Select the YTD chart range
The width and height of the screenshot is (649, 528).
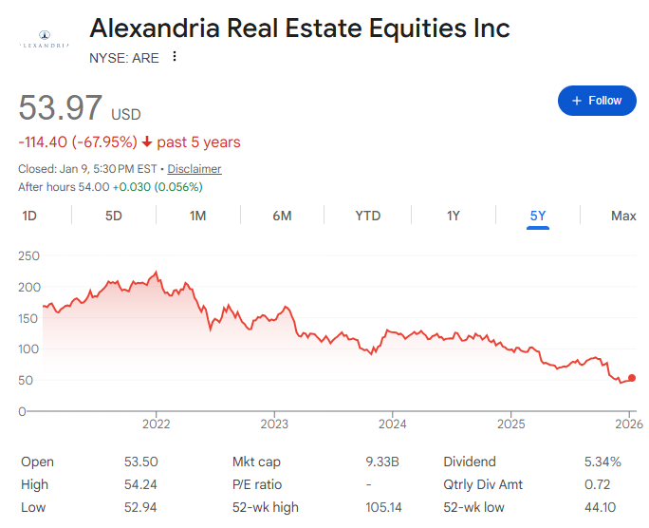click(367, 216)
